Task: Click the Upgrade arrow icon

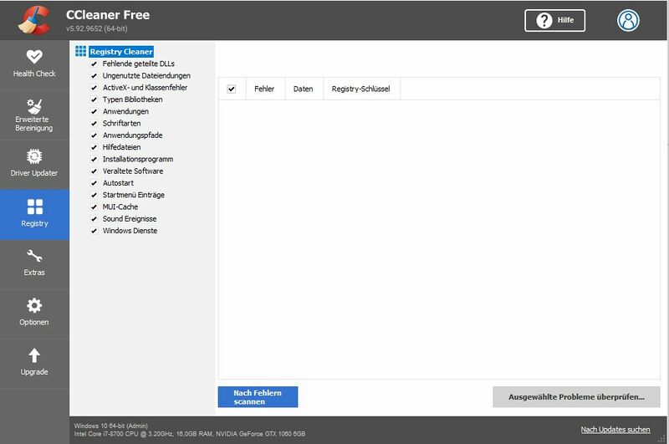Action: [x=34, y=355]
